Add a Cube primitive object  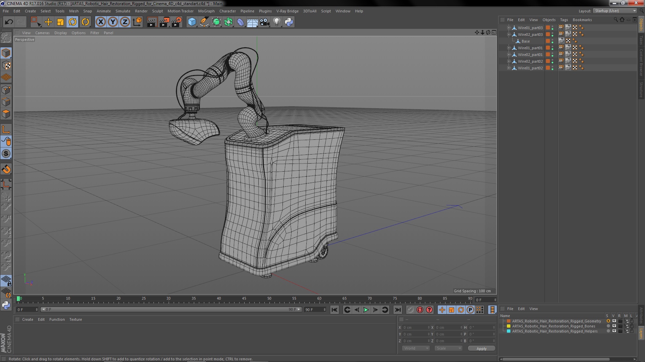192,22
